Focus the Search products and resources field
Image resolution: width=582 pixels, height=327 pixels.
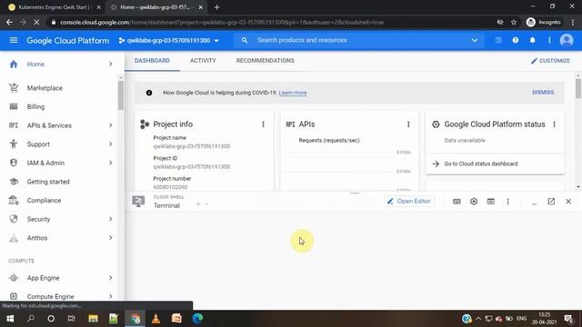(x=359, y=40)
